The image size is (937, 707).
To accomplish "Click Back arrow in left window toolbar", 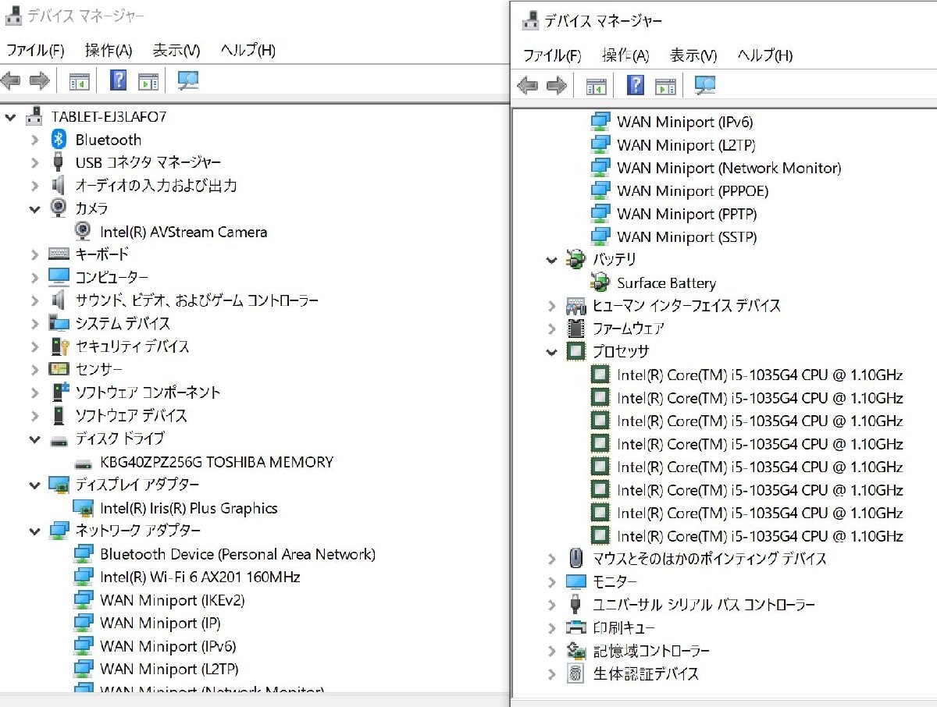I will (x=10, y=80).
